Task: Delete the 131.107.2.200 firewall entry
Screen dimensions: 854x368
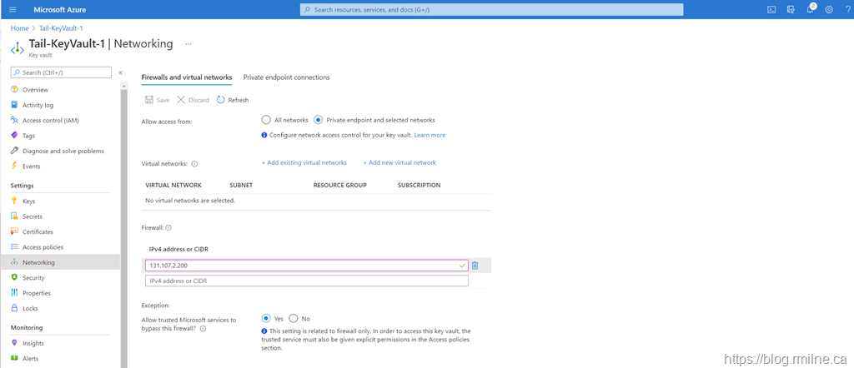Action: 475,266
